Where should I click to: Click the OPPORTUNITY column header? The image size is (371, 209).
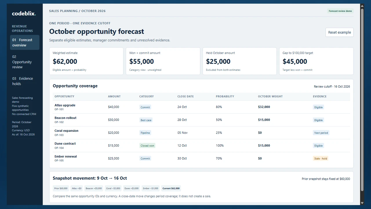pyautogui.click(x=64, y=96)
